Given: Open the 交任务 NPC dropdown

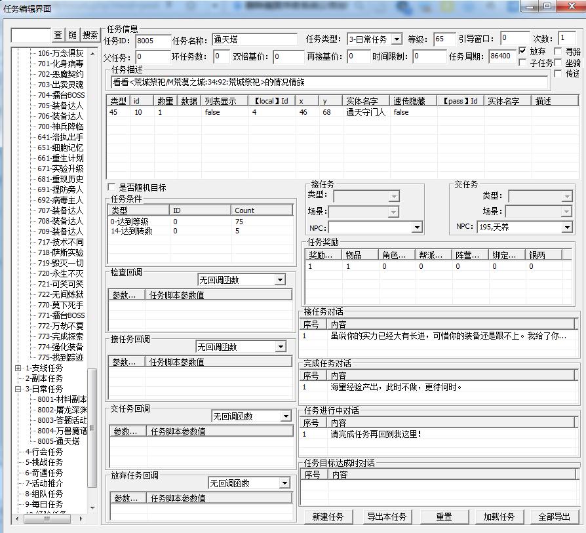Looking at the screenshot, I should point(566,227).
